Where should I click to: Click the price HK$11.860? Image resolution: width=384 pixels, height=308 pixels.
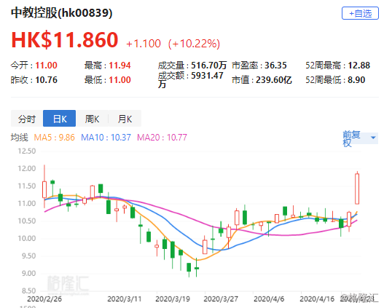tap(65, 39)
